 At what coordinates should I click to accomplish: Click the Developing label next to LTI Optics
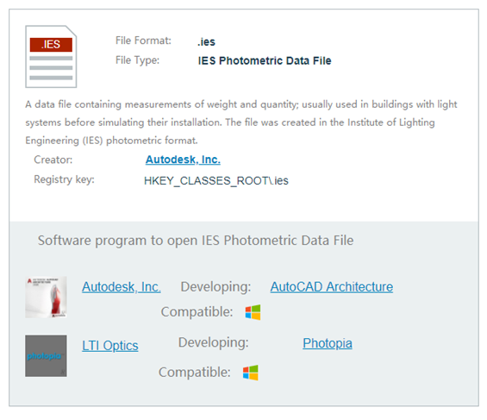pyautogui.click(x=214, y=342)
